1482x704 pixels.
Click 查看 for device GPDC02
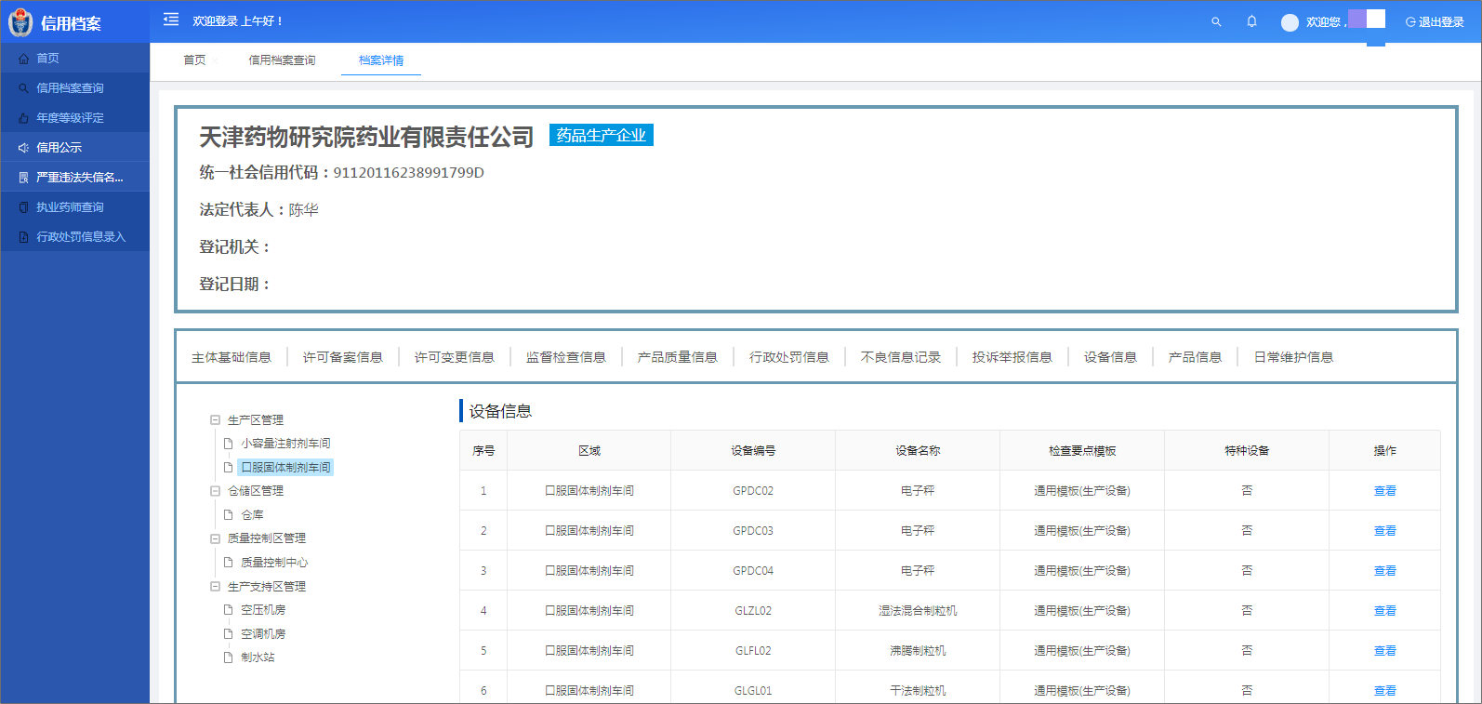point(1384,491)
